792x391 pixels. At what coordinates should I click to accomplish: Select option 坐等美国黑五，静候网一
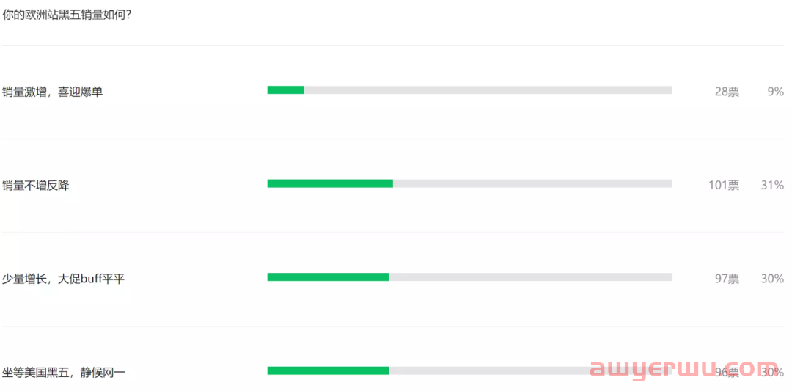coord(63,373)
